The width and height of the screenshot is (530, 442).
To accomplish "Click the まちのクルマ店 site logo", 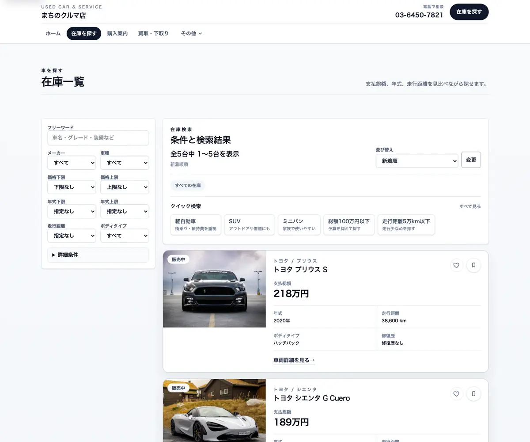I will click(64, 15).
